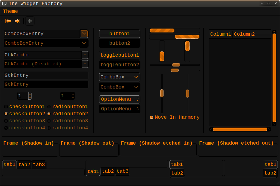Click the tree view scroll-down arrow
Screen dimensions: 280x186
pyautogui.click(x=274, y=124)
